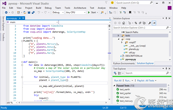Open the Server Explorer side tab
Image resolution: width=173 pixels, height=110 pixels.
3,23
